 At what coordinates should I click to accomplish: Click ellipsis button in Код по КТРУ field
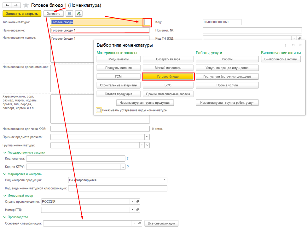click(123, 167)
